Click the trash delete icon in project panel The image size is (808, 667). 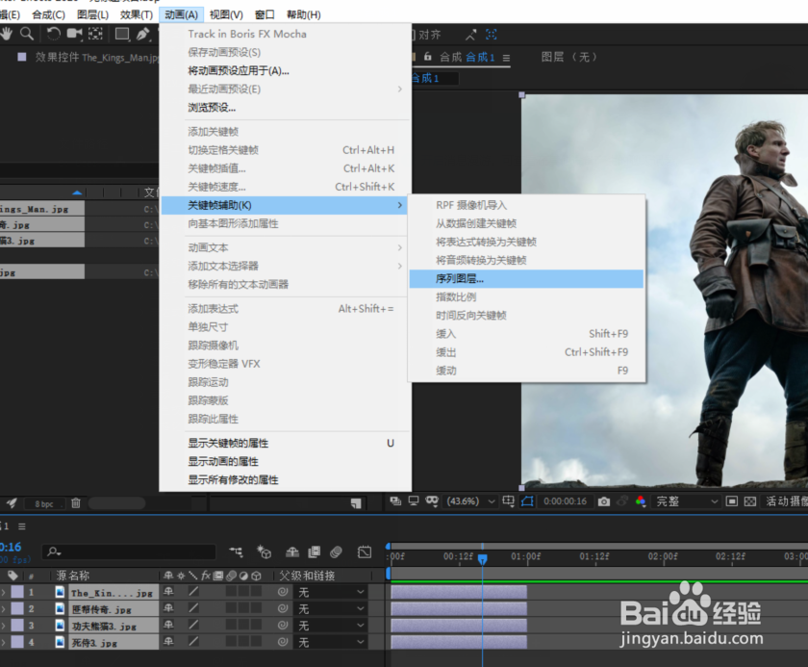click(76, 503)
